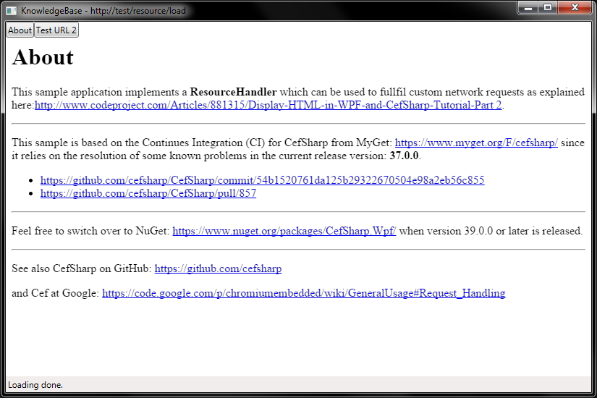Click the 'Loading done.' status bar text
Viewport: 597px width, 398px height.
pyautogui.click(x=35, y=385)
